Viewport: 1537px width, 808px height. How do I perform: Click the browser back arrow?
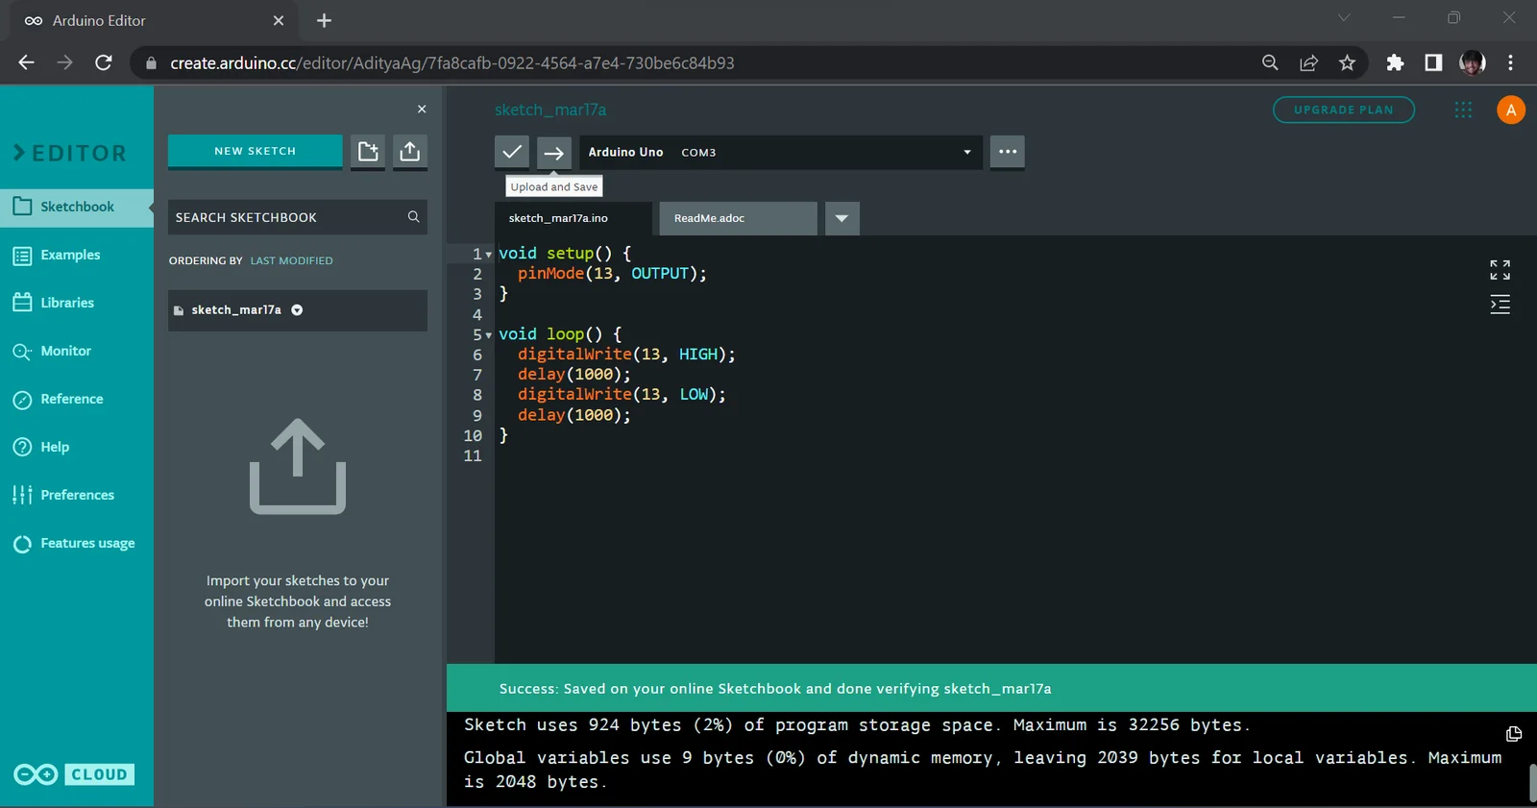tap(26, 62)
